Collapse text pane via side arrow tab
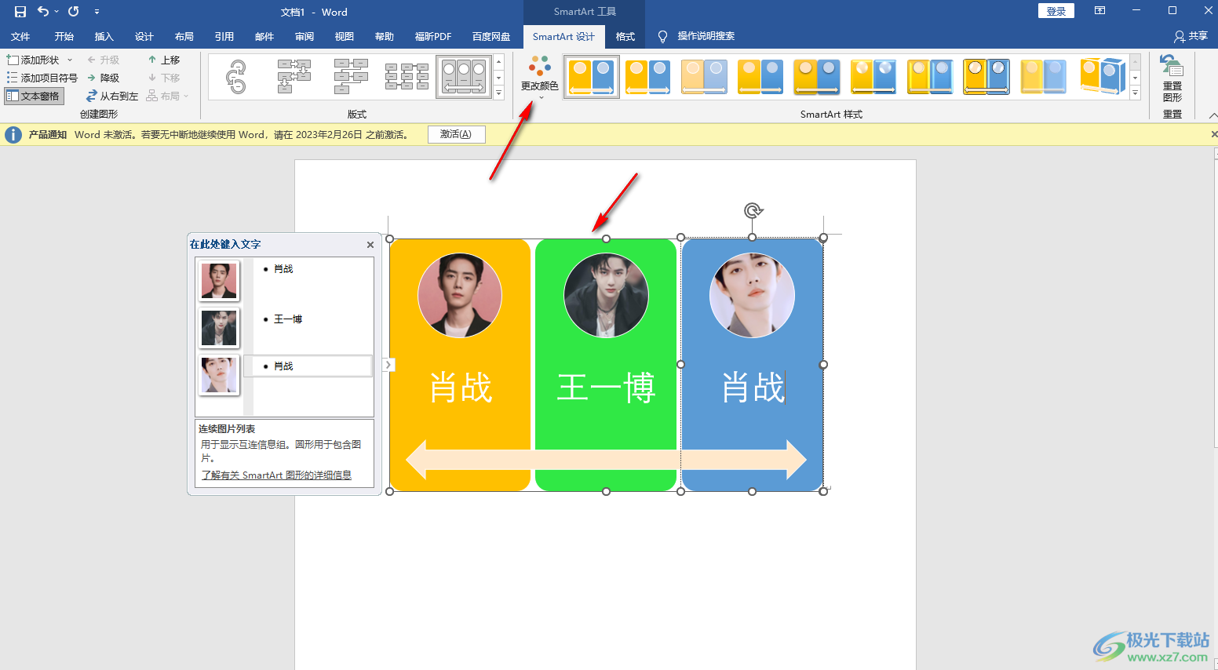Image resolution: width=1218 pixels, height=670 pixels. pos(388,365)
